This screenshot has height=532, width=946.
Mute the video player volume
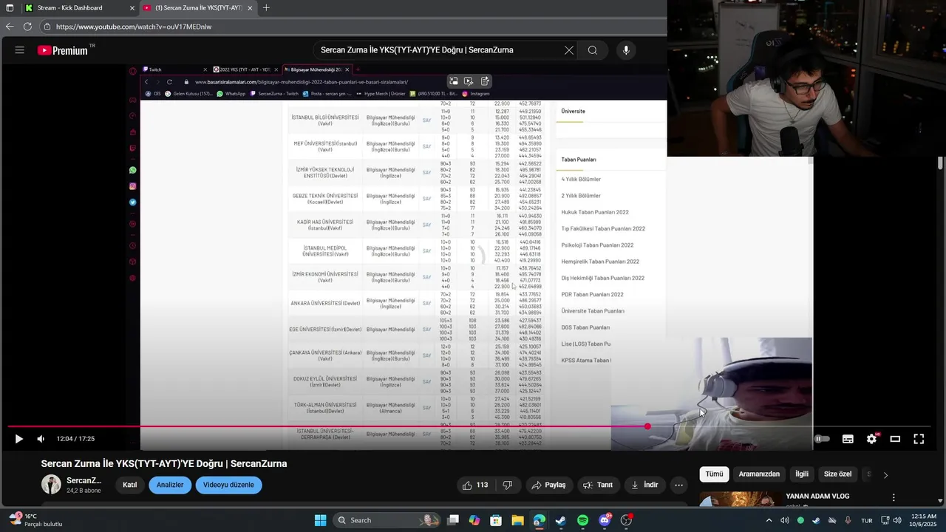click(41, 439)
